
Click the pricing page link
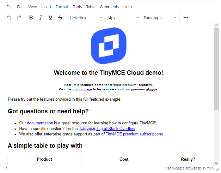[82, 89]
